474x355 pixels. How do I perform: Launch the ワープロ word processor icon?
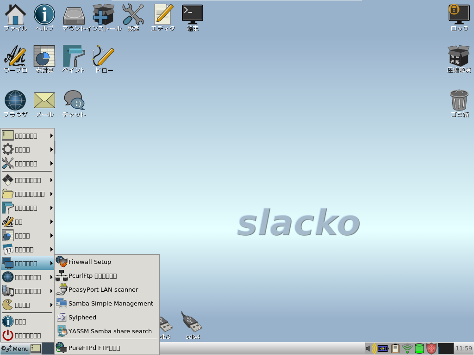(x=15, y=59)
